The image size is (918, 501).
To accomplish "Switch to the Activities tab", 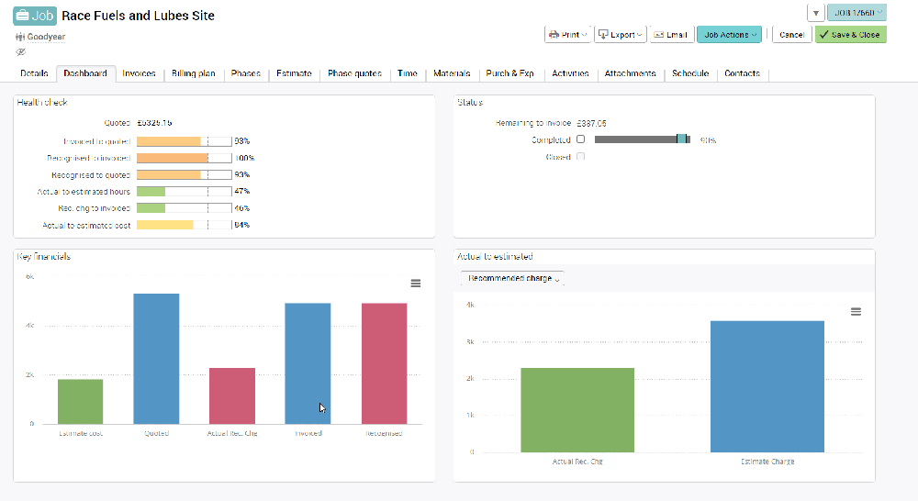I will pyautogui.click(x=570, y=73).
